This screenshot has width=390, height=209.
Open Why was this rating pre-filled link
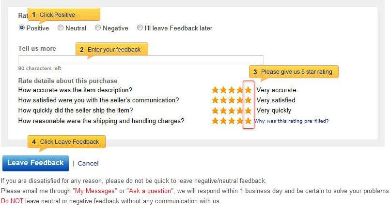(291, 121)
